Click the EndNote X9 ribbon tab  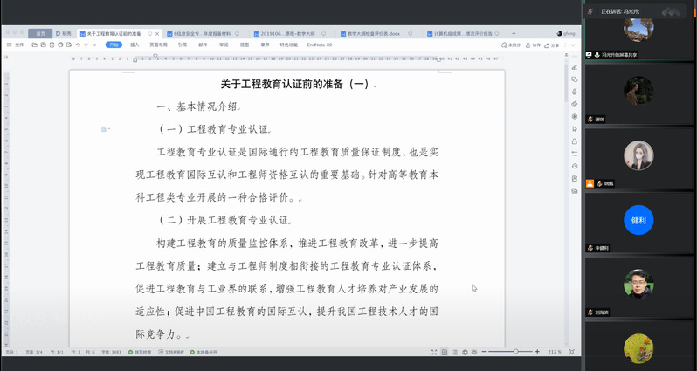click(318, 44)
